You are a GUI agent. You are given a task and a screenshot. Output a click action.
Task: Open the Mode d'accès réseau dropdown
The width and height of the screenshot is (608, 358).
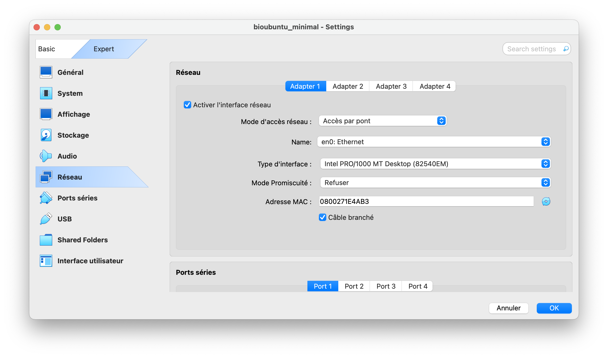coord(383,121)
